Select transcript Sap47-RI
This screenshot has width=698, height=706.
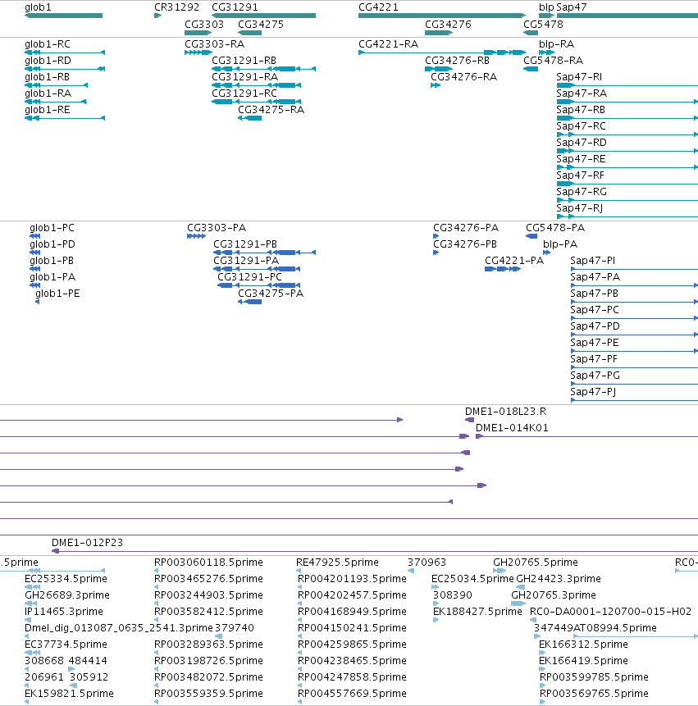pos(579,77)
